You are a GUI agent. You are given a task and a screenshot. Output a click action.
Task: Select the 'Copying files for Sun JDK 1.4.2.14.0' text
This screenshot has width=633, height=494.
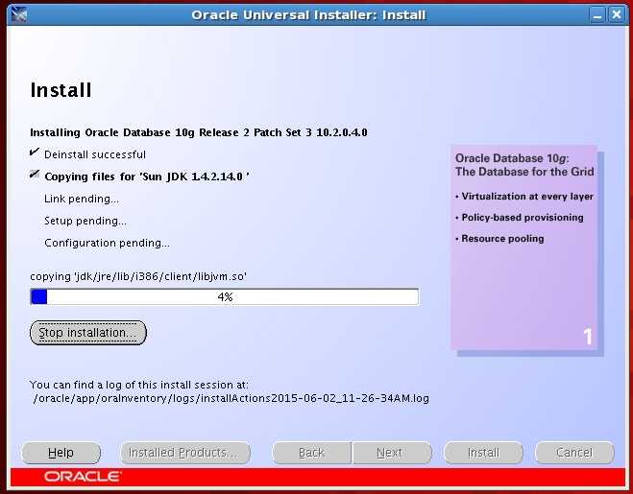coord(147,176)
